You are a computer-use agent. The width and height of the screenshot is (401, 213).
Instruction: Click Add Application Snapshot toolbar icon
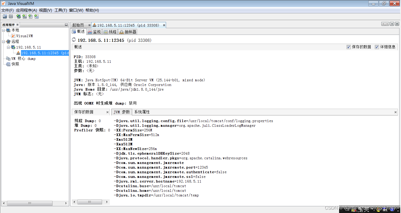pyautogui.click(x=37, y=16)
